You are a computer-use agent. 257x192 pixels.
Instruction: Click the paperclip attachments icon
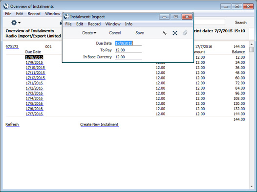[185, 33]
